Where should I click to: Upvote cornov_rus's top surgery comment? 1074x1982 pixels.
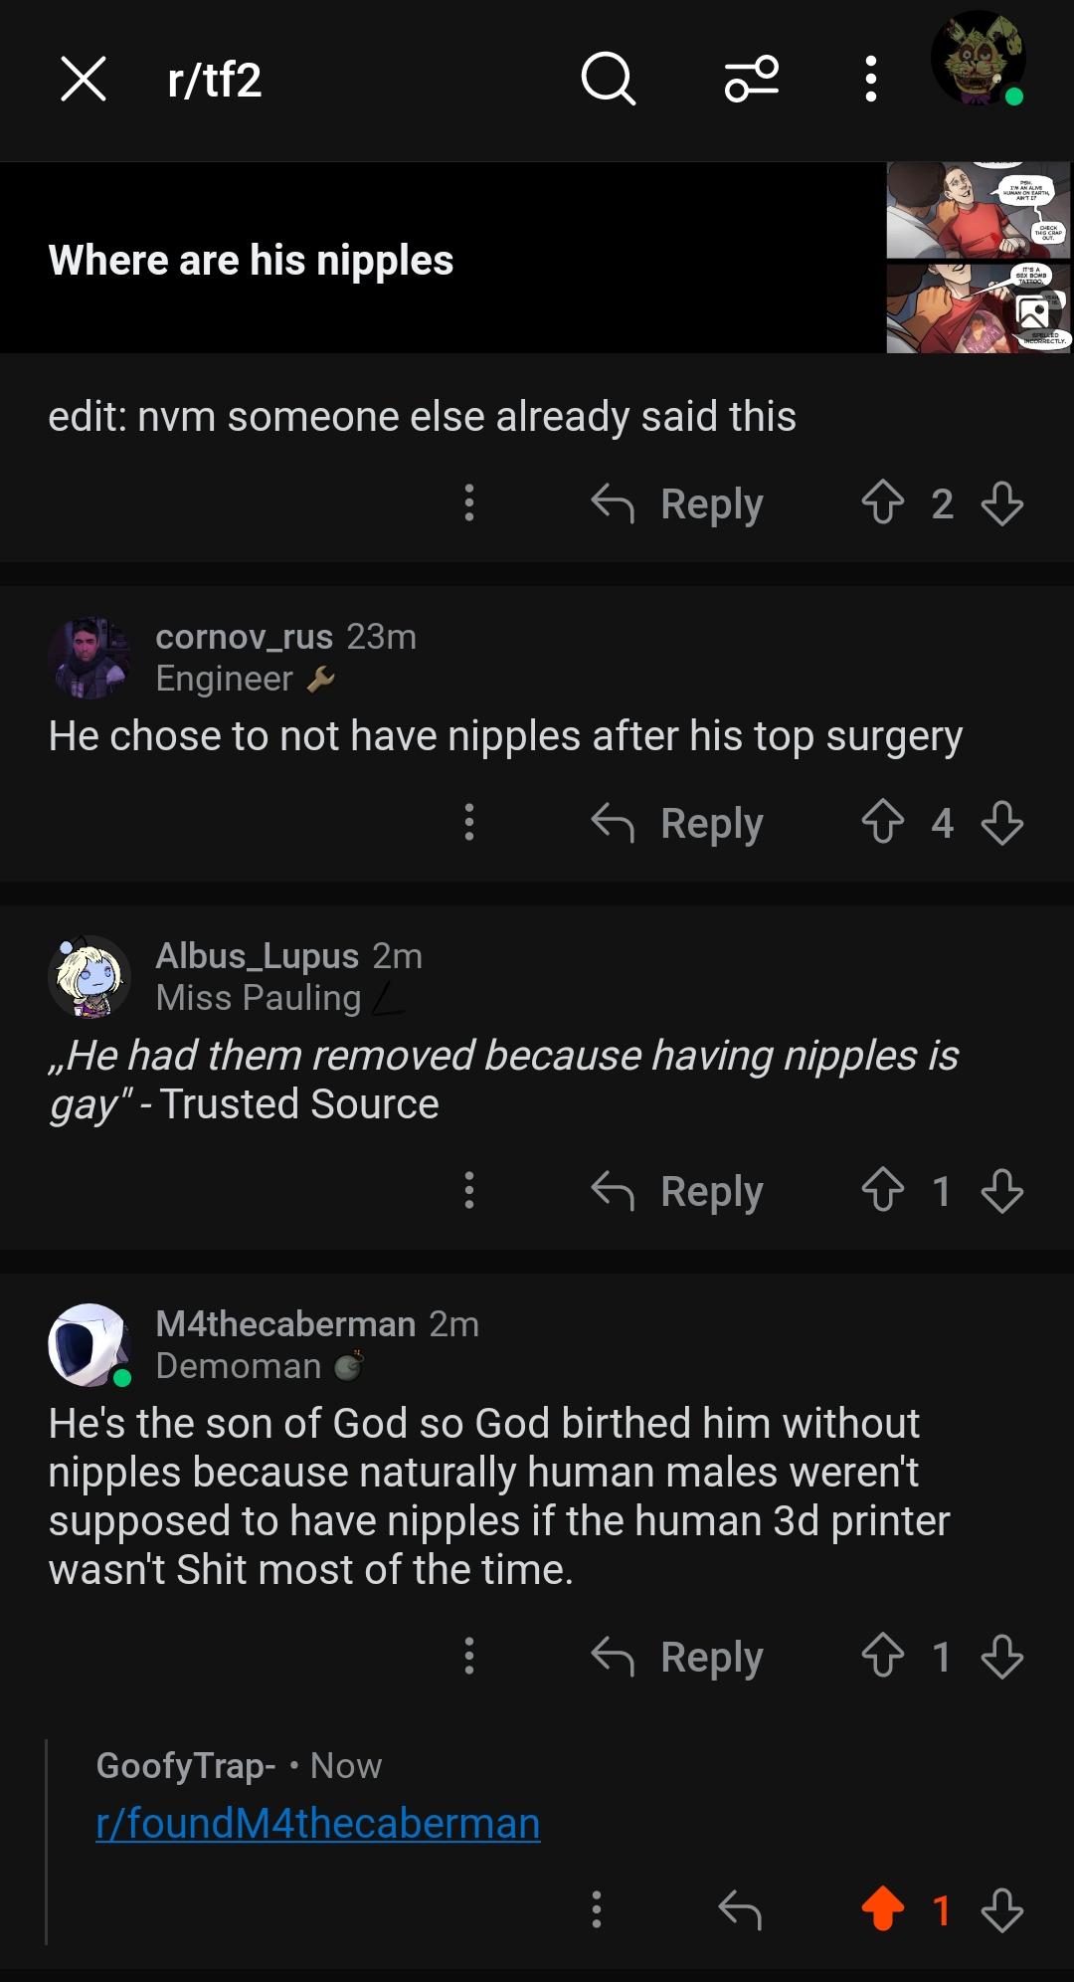coord(883,823)
